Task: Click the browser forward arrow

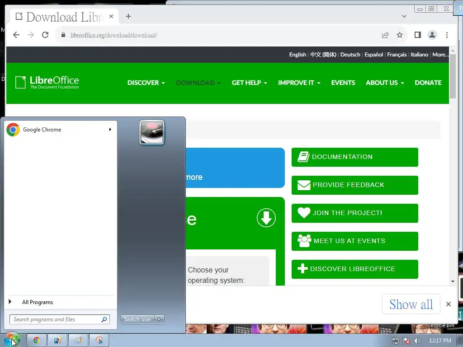Action: pyautogui.click(x=31, y=35)
